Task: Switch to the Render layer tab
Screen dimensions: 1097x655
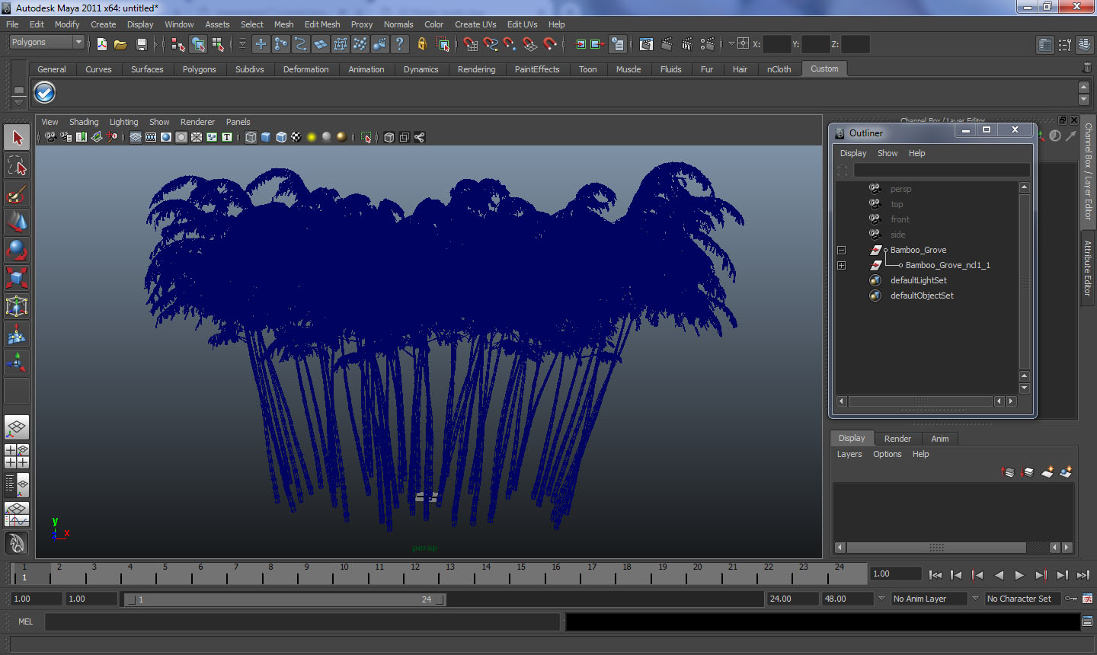Action: (897, 439)
